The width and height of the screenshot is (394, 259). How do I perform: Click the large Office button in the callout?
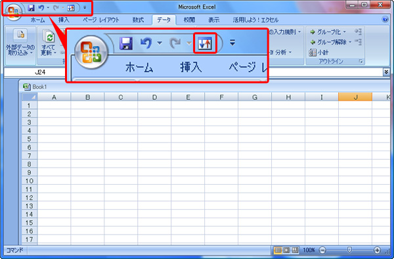point(91,53)
